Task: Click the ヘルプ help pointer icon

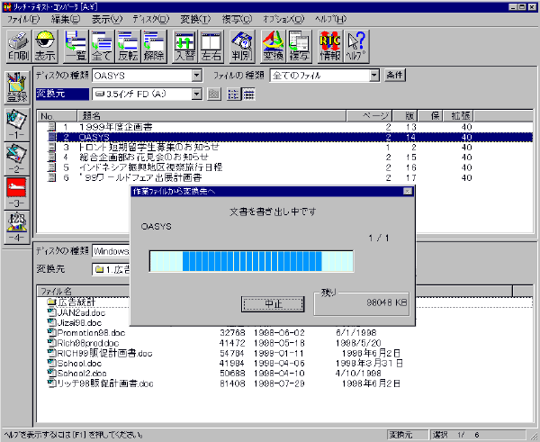Action: point(356,47)
